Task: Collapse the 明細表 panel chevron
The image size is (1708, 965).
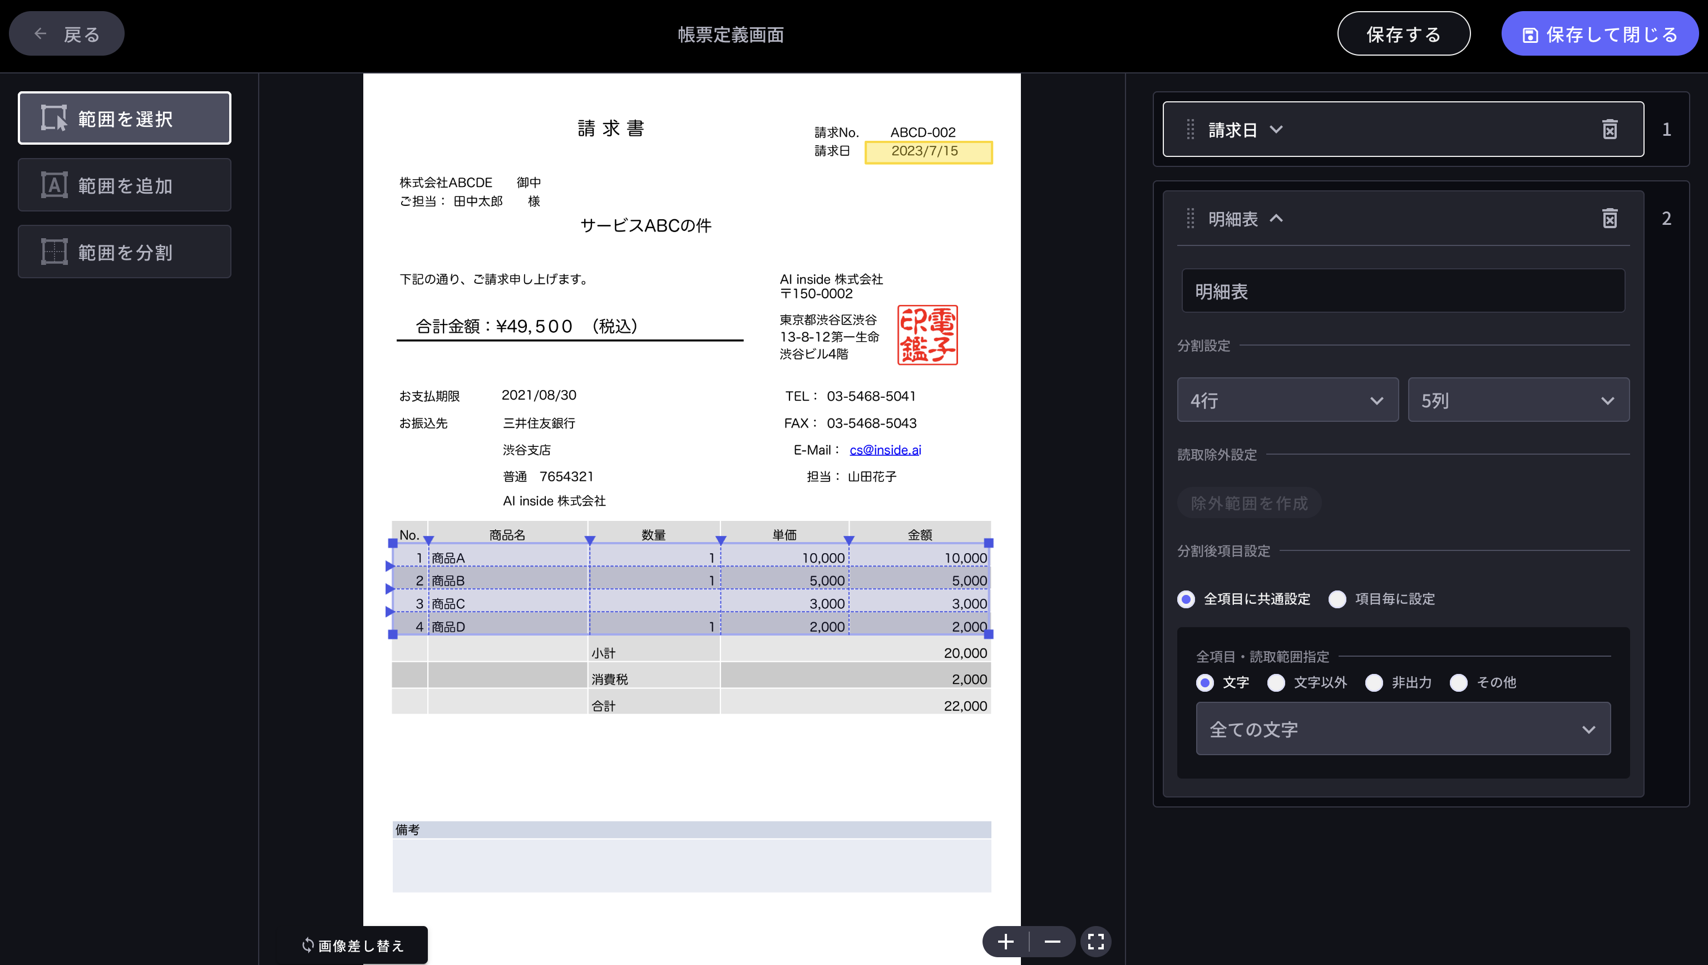Action: [1277, 219]
